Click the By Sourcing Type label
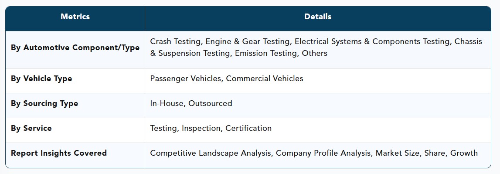This screenshot has width=500, height=174. click(44, 104)
